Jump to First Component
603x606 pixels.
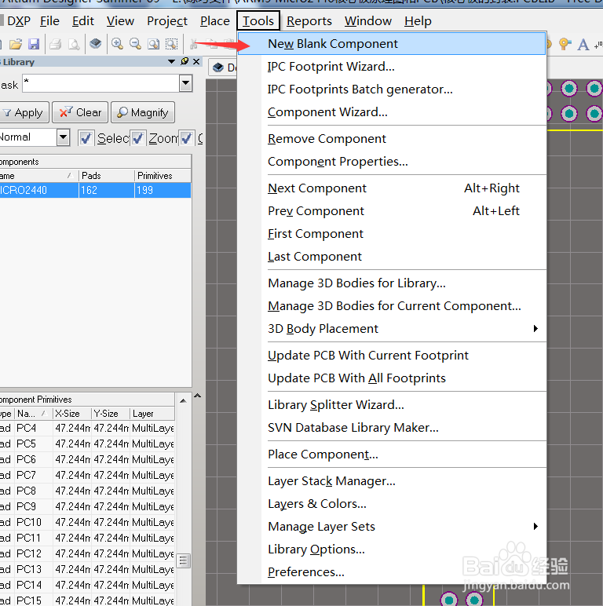click(392, 234)
